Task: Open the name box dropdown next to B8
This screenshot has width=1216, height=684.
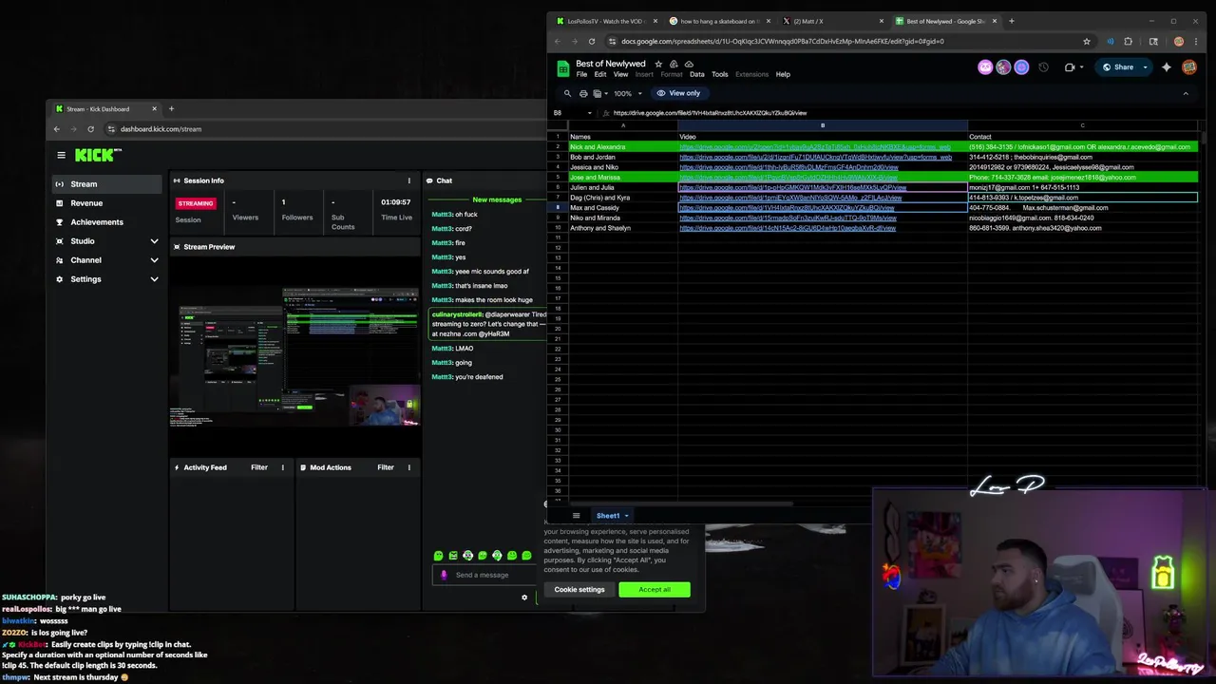Action: [x=589, y=113]
